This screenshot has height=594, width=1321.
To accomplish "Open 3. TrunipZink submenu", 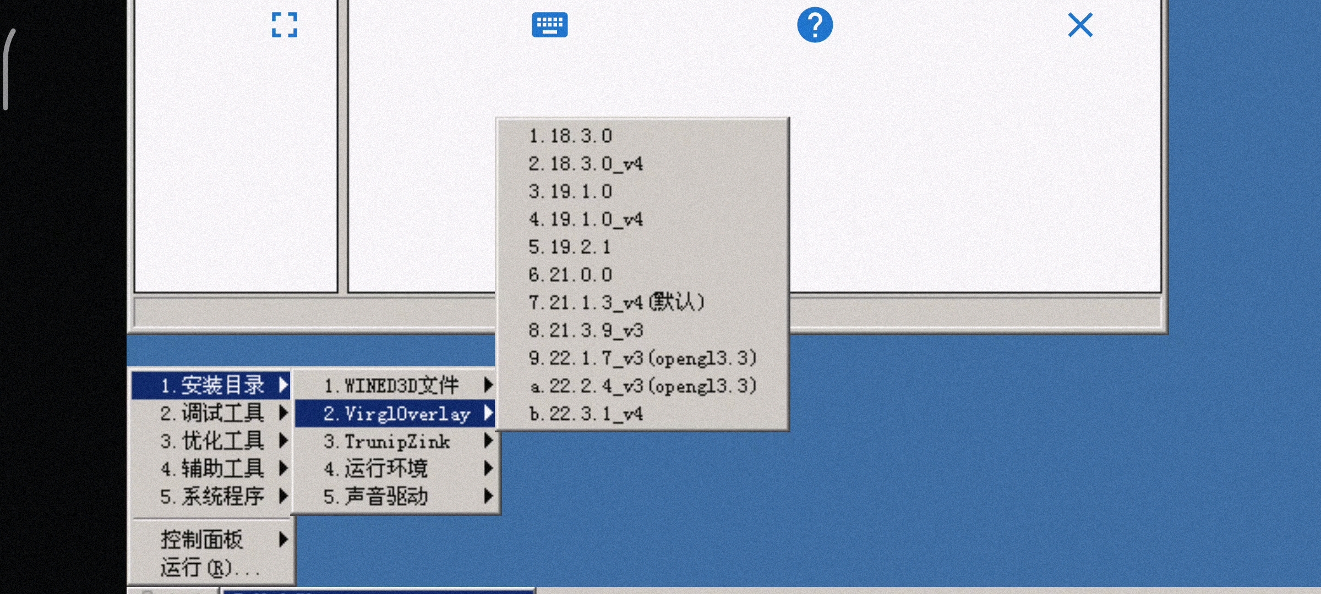I will click(x=395, y=441).
